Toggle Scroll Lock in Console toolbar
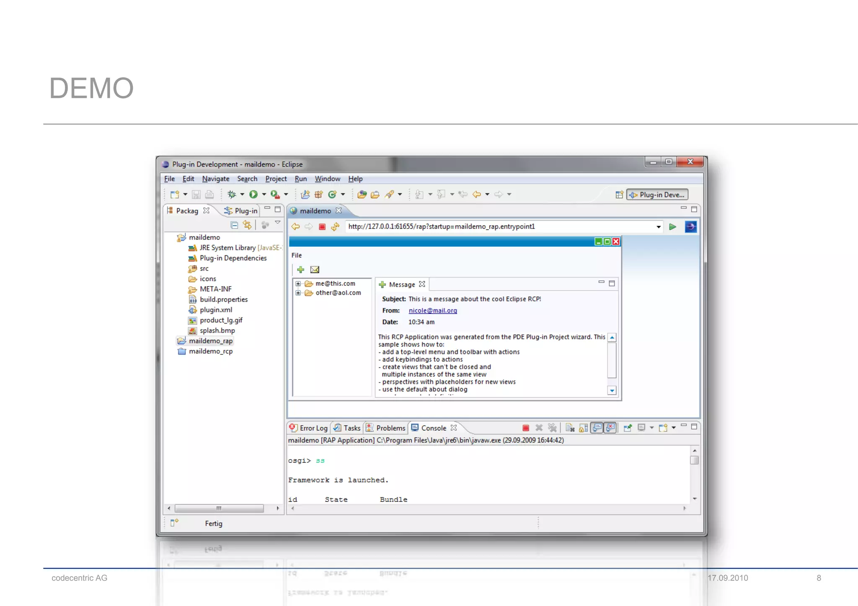This screenshot has height=606, width=858. 583,428
